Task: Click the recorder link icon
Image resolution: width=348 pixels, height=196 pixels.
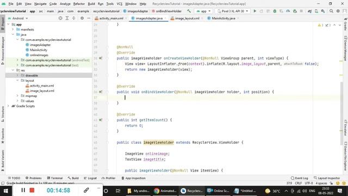Action: 86,190
